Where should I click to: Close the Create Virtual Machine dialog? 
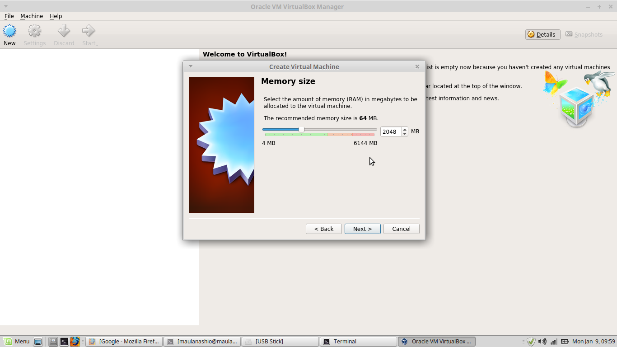417,66
